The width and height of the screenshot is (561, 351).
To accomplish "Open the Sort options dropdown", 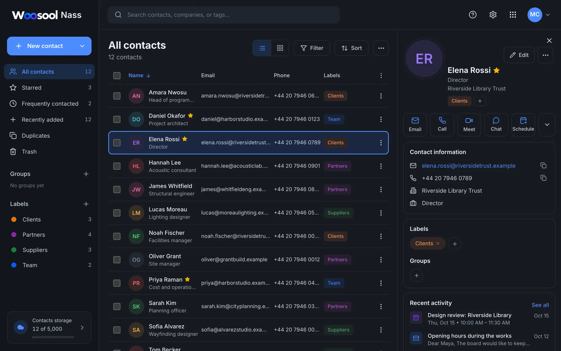I will pyautogui.click(x=351, y=48).
